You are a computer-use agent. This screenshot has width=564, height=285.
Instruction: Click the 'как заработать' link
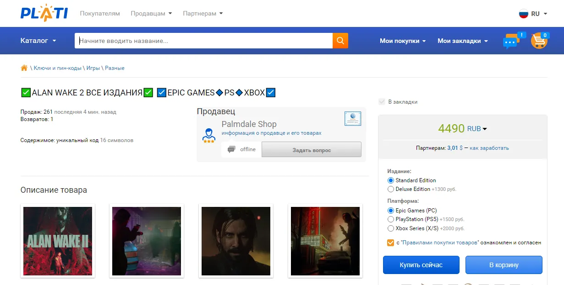(x=489, y=148)
